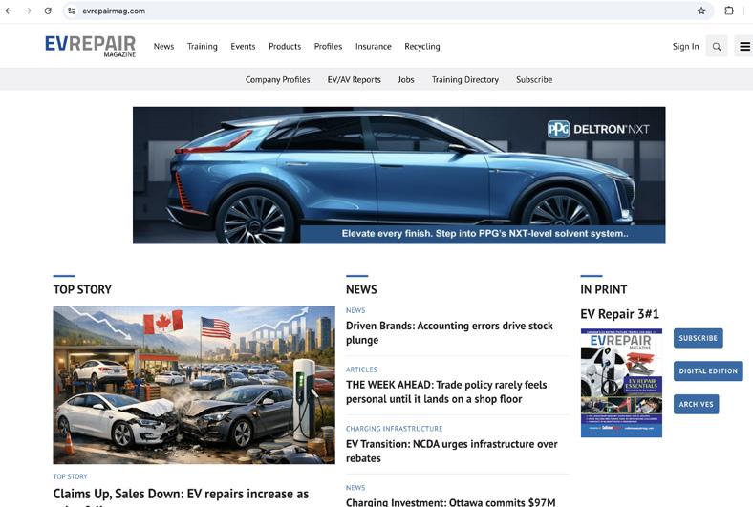Open the site search magnifier icon

pyautogui.click(x=717, y=46)
